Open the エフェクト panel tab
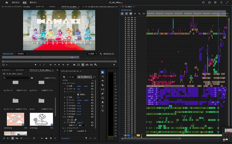Viewport: 232px width, 144px height. click(x=20, y=70)
